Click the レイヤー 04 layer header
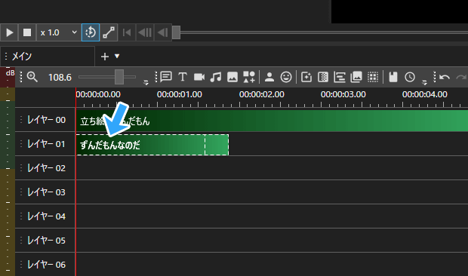468x276 pixels. coord(45,216)
